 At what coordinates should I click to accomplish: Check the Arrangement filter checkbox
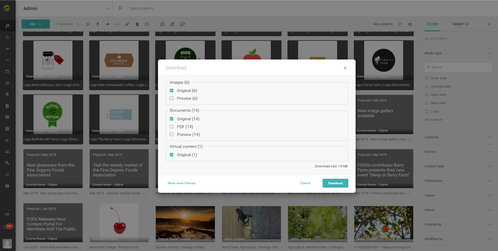[x=427, y=86]
